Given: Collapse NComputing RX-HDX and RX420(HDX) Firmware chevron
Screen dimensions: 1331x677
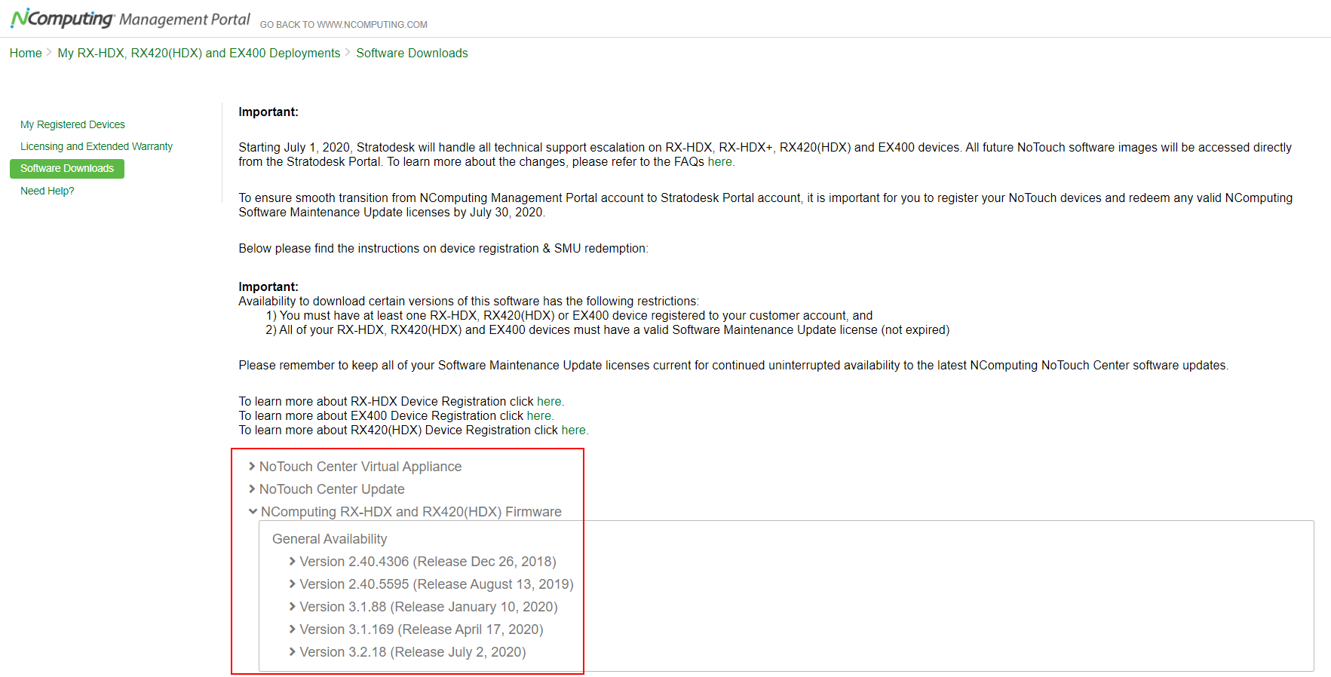Looking at the screenshot, I should point(253,512).
